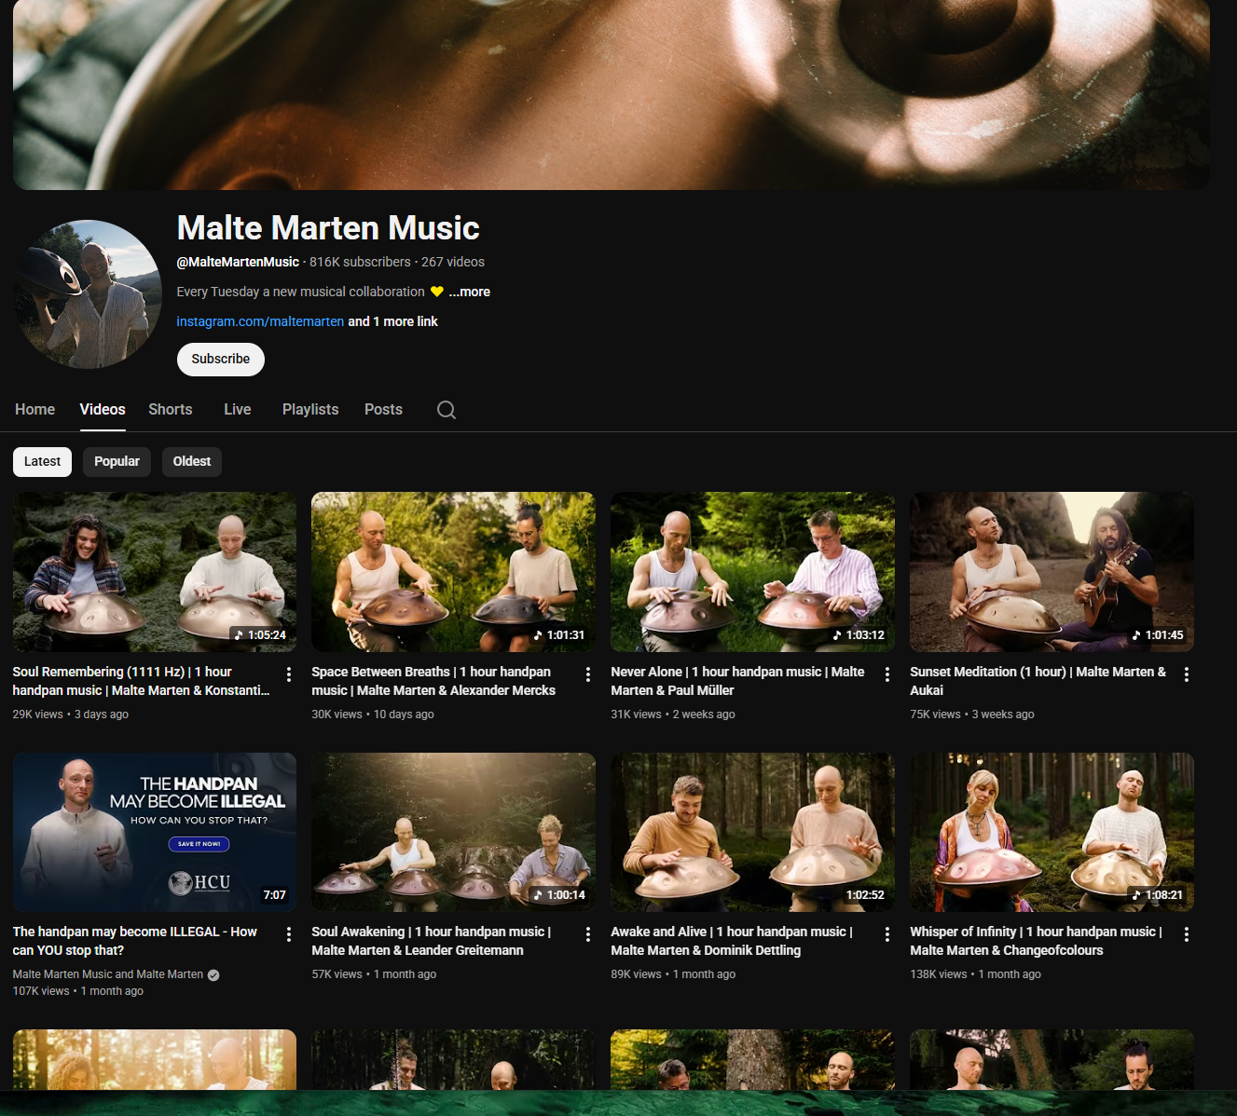Subscribe to Malte Marten Music channel
The height and width of the screenshot is (1116, 1237).
[x=221, y=360]
